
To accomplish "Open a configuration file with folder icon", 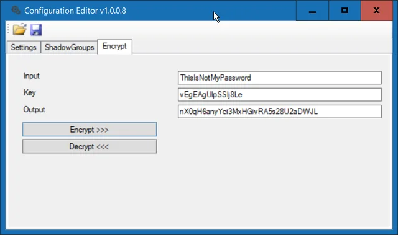I will (20, 29).
